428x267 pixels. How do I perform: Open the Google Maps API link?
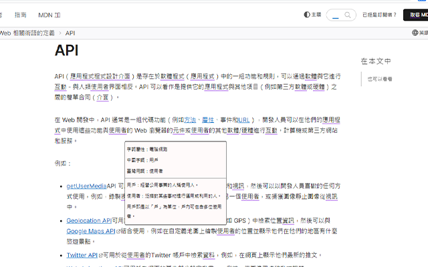(x=91, y=231)
